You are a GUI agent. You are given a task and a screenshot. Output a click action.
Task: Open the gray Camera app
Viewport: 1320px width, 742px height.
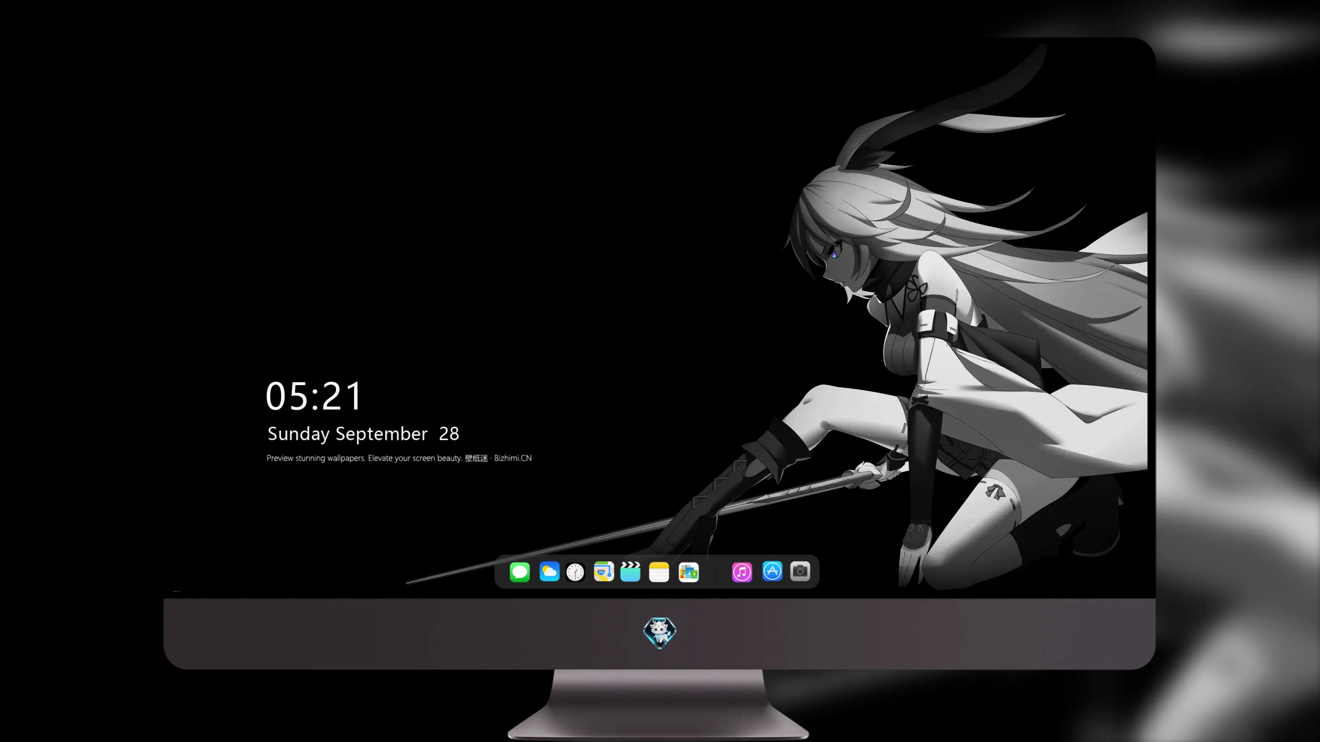coord(800,571)
